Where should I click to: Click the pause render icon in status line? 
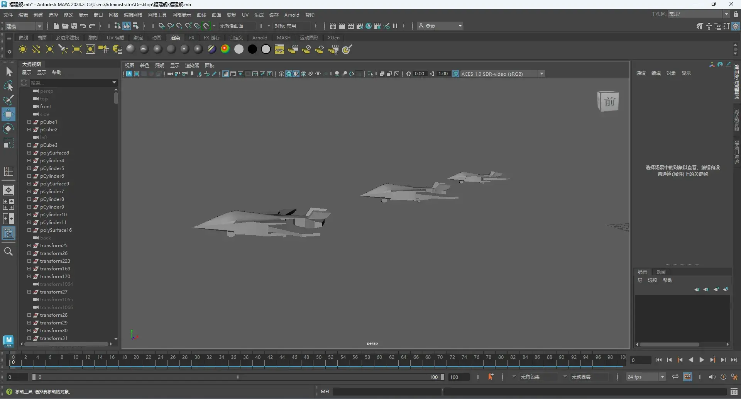[395, 26]
